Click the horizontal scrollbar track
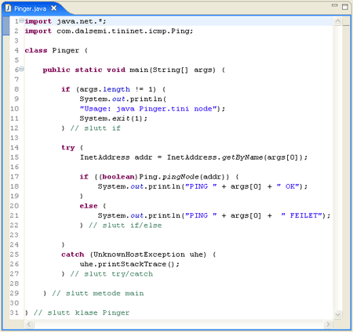Image resolution: width=353 pixels, height=332 pixels. point(178,324)
